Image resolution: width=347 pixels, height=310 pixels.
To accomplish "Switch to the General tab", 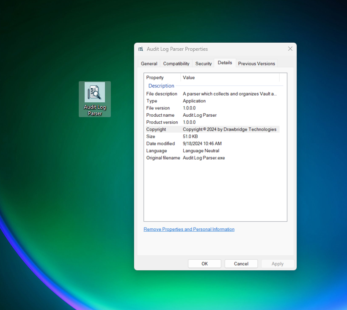I will click(x=149, y=64).
